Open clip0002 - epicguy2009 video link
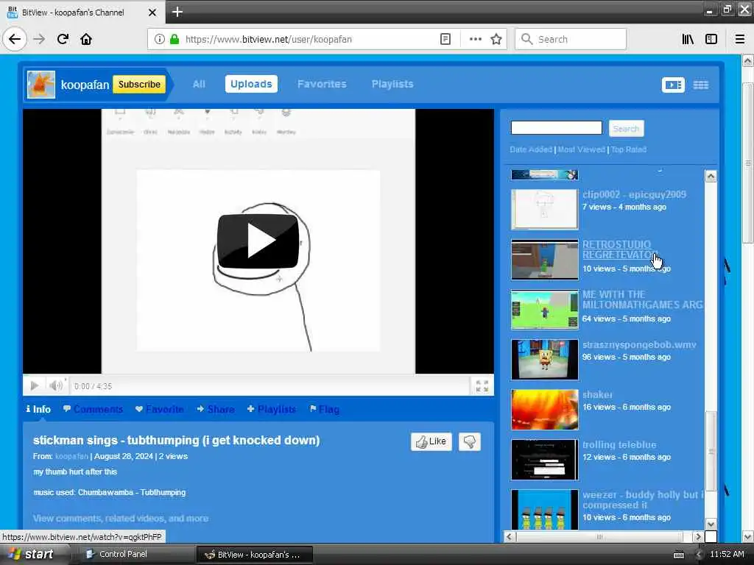The height and width of the screenshot is (565, 754). coord(634,194)
